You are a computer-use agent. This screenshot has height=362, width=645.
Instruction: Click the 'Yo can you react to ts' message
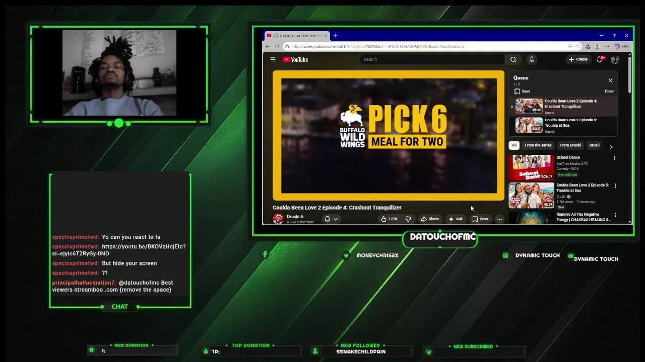coord(131,237)
